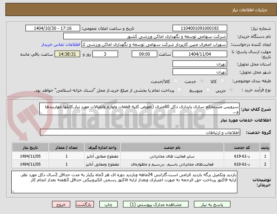The image size is (277, 214).
Task: Click the announcement date field 1404/10/30 - 17:16
Action: click(x=53, y=28)
